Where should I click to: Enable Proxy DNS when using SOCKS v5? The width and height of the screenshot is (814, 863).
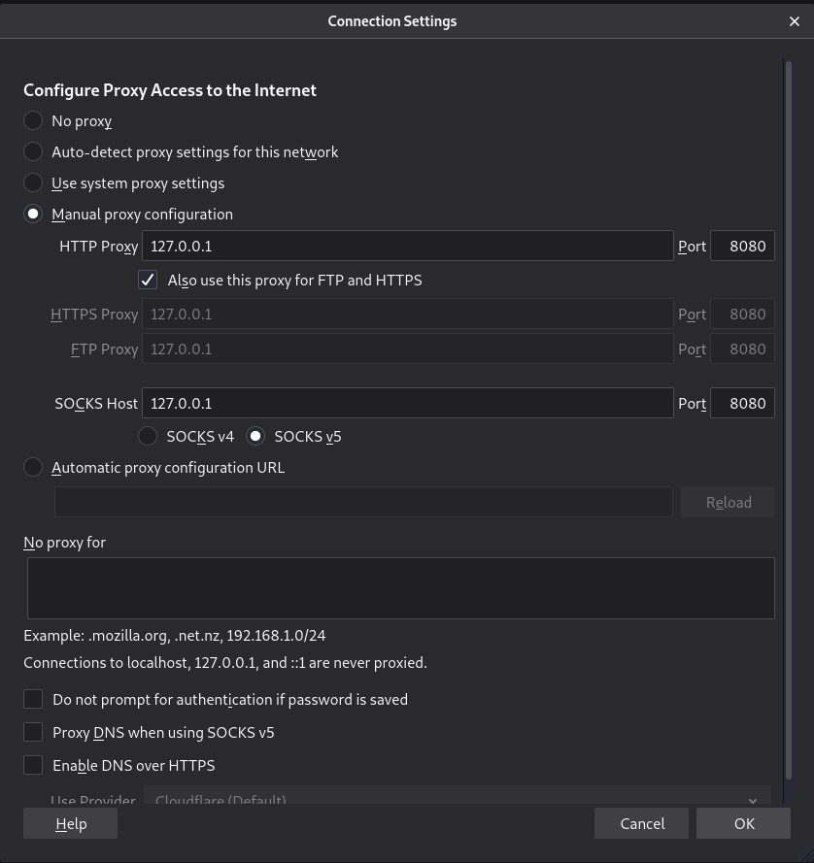point(34,733)
